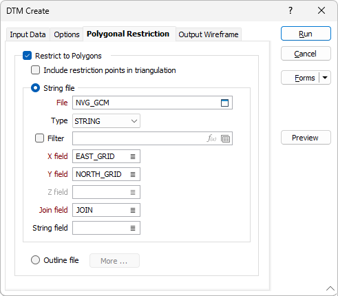Collapse the dialog with bottom-right chevron
The image size is (338, 296).
(330, 288)
